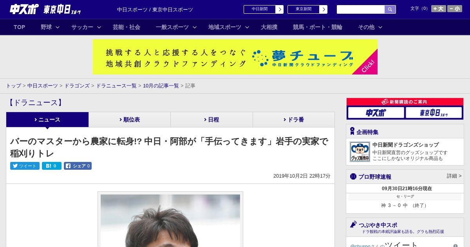
Task: Click the 神 3-0 中 score line
Action: click(x=405, y=205)
